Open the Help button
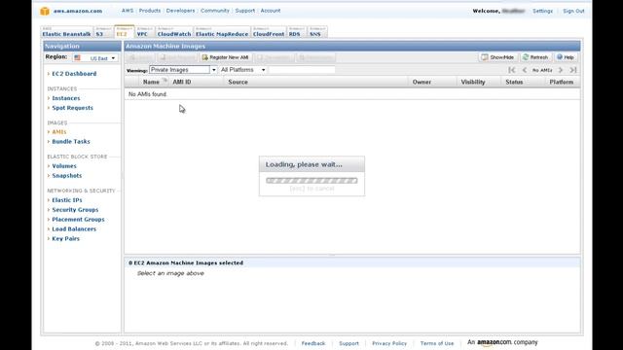 pos(566,57)
